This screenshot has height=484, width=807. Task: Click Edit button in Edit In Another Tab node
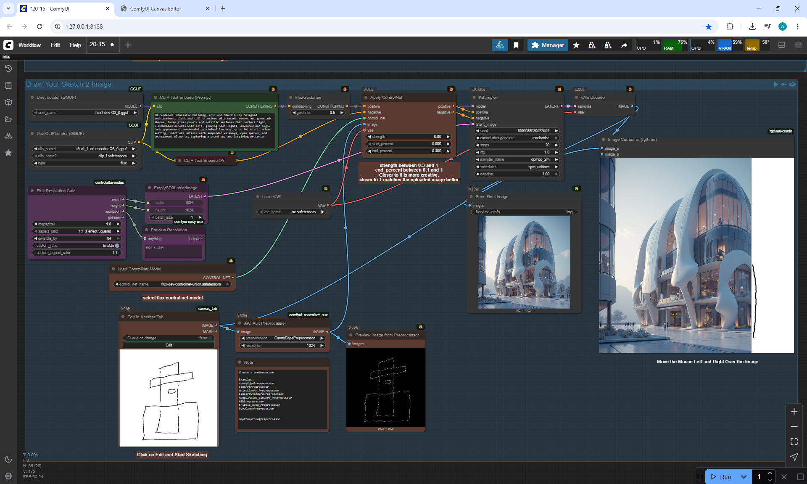[169, 345]
